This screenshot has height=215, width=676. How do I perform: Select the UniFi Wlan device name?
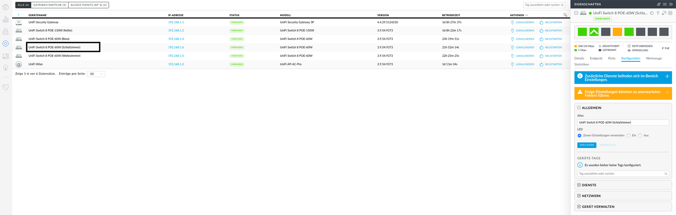point(35,64)
